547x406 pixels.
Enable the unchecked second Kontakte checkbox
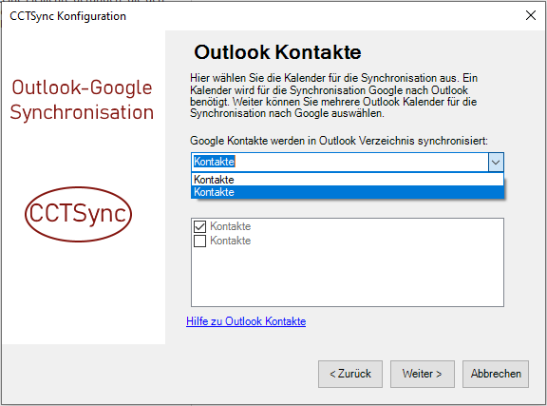(199, 241)
